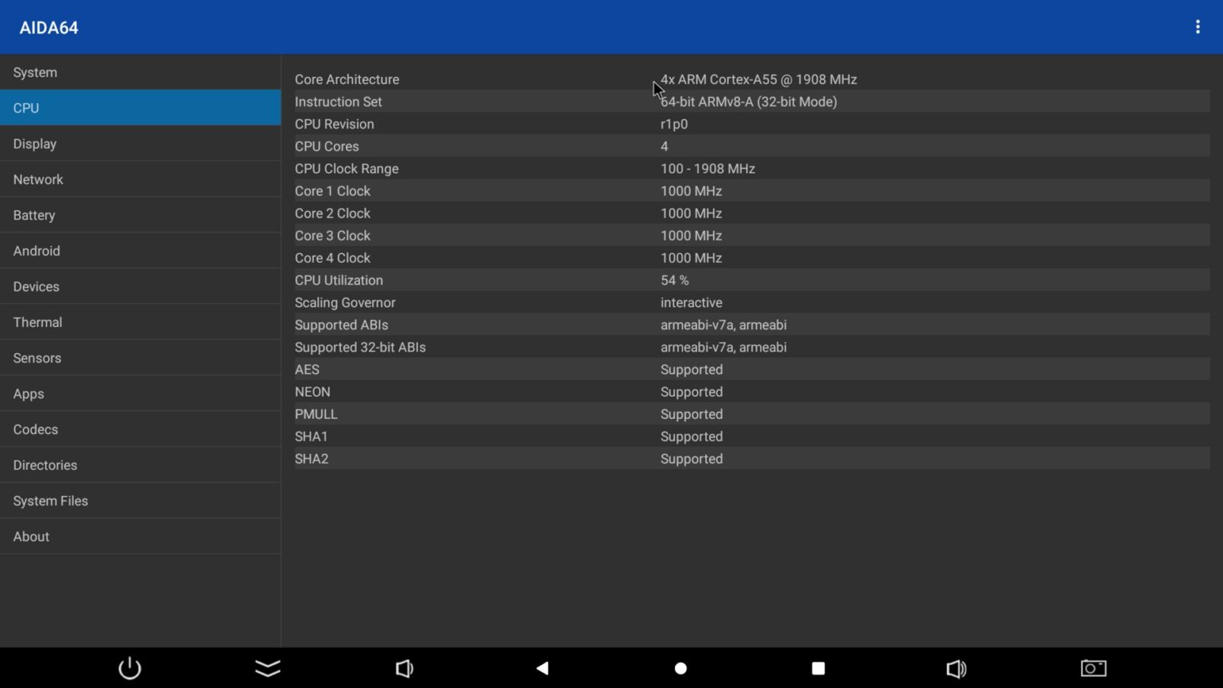Take a screenshot with camera icon
1223x688 pixels.
pyautogui.click(x=1093, y=668)
